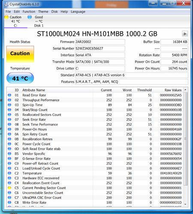
Task: Select the raw value 000005676692
Action: [x=171, y=154]
